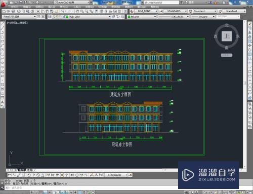Open the AutoCAD application menu logo
253x194 pixels.
(x=3, y=4)
